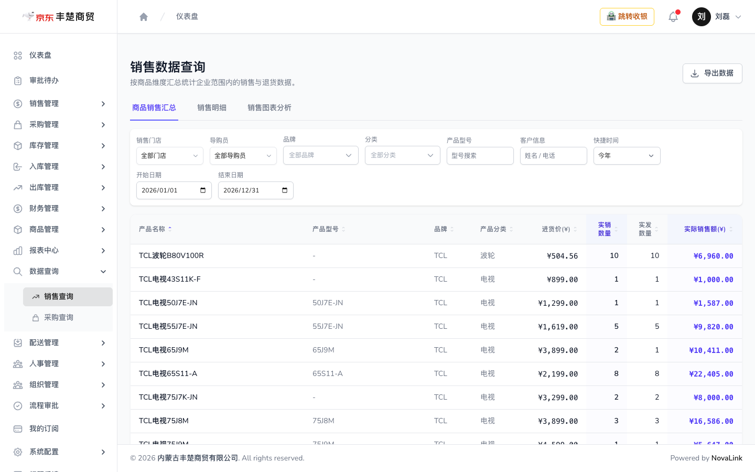This screenshot has height=472, width=755.
Task: Click the 销售管理 dollar icon
Action: pos(18,104)
